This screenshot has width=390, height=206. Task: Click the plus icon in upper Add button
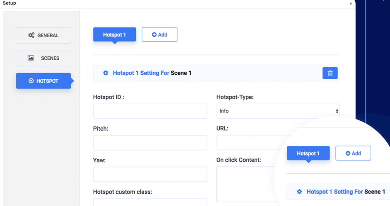[154, 35]
